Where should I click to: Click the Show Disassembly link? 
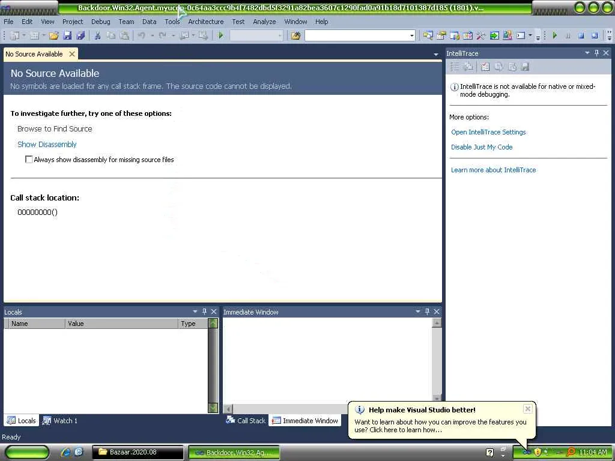point(47,144)
